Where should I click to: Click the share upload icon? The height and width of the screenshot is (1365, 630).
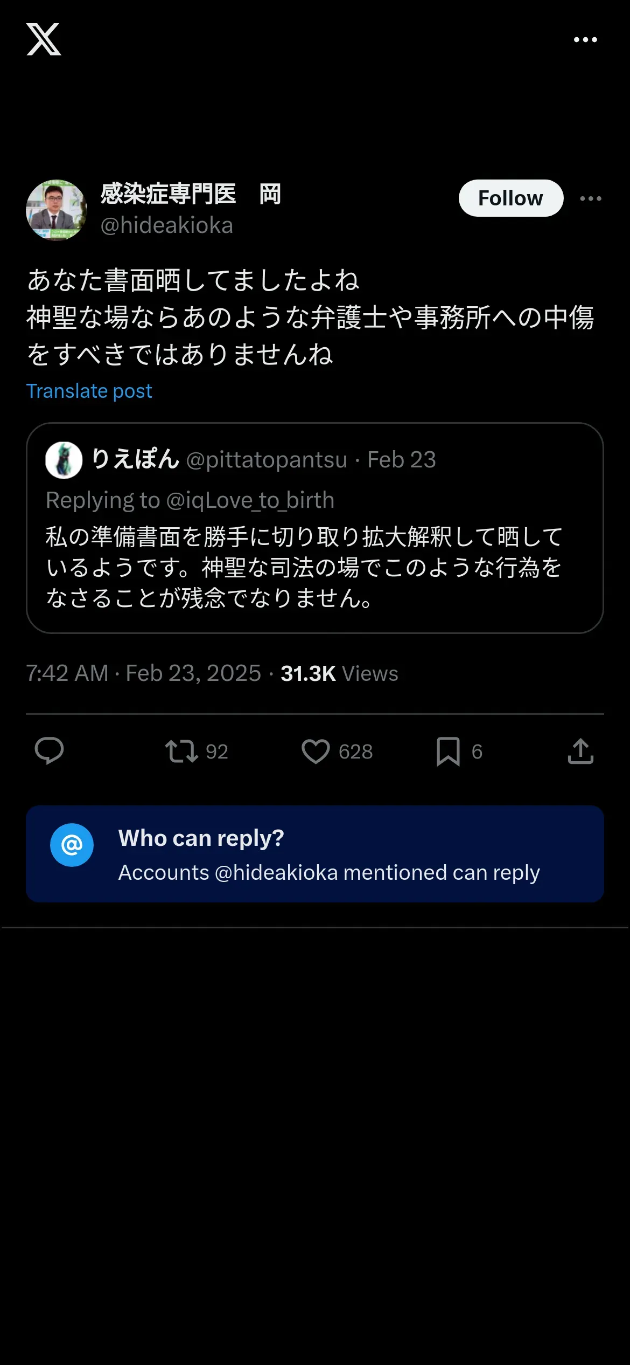click(580, 751)
